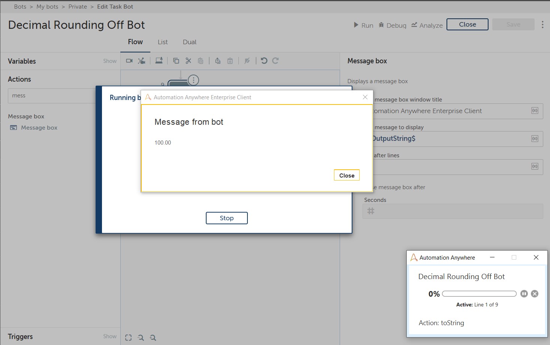Switch to the List view tab
550x345 pixels.
pos(163,42)
